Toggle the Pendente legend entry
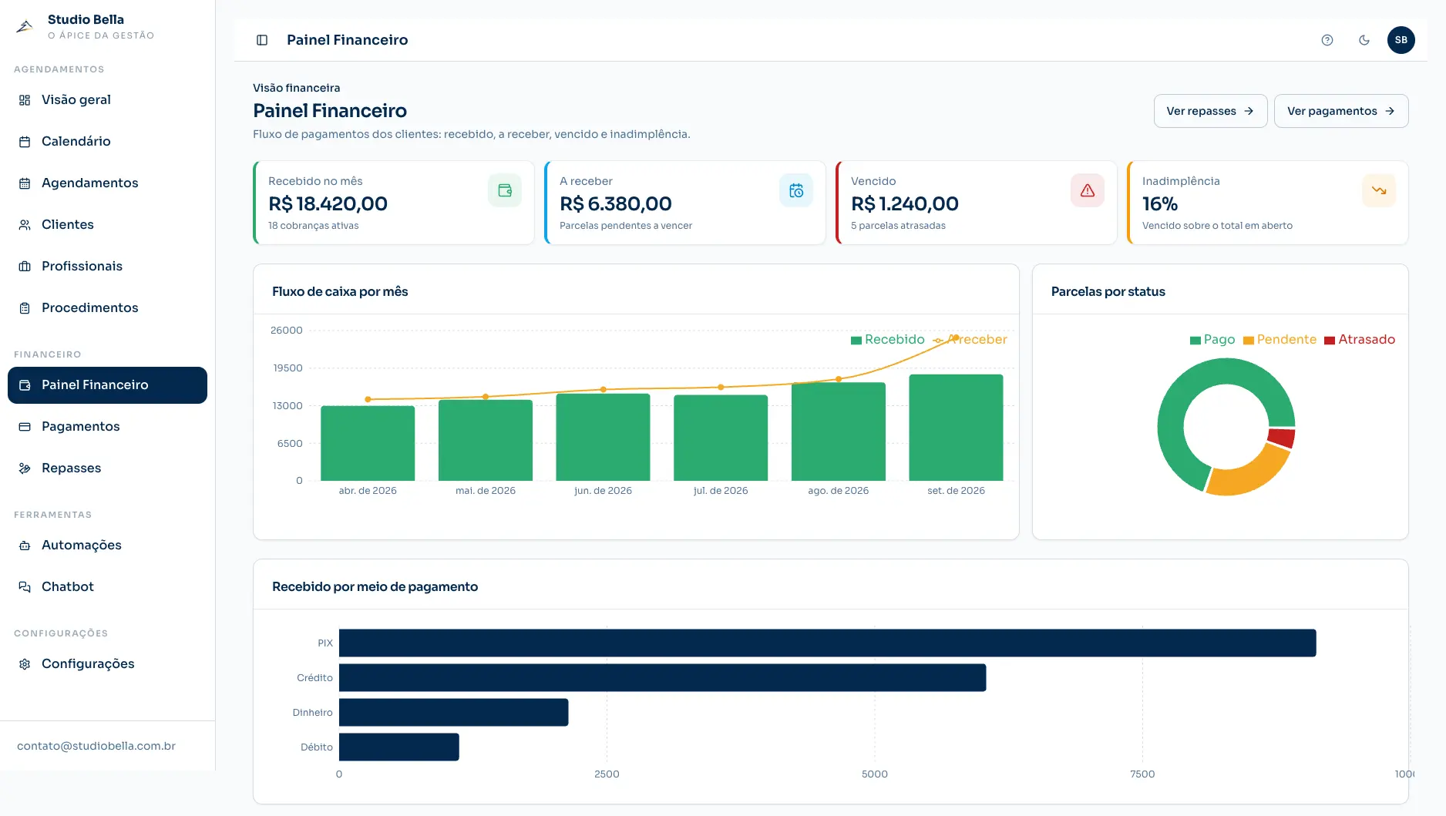Image resolution: width=1446 pixels, height=816 pixels. coord(1280,340)
